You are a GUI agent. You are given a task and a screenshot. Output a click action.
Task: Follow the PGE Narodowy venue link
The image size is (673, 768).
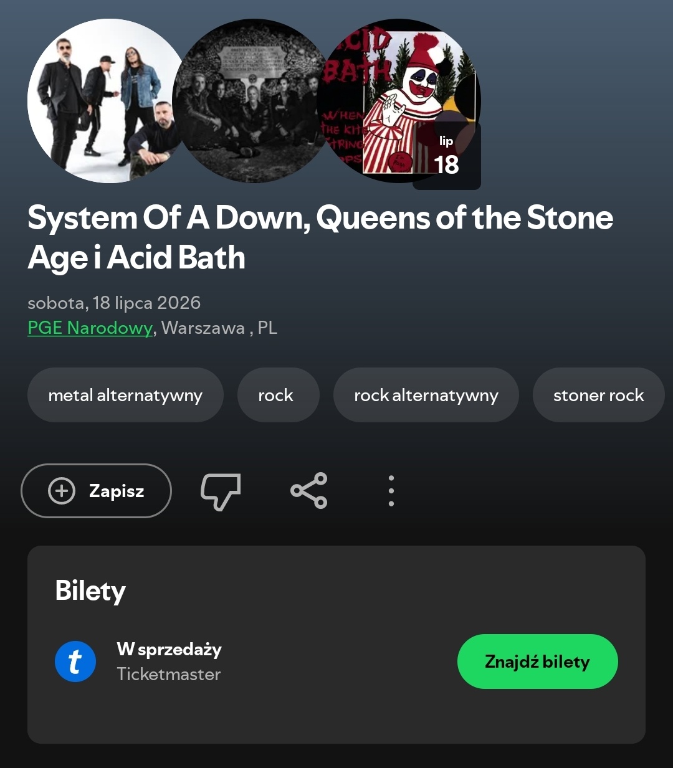click(x=90, y=328)
